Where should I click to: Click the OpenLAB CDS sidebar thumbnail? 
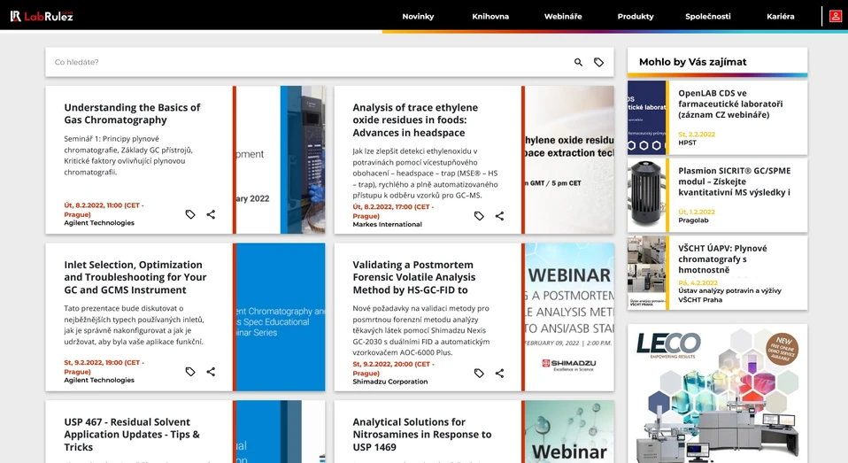pos(646,118)
